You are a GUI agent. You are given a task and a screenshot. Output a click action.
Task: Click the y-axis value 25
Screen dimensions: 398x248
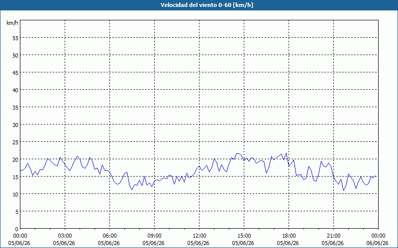(15, 142)
